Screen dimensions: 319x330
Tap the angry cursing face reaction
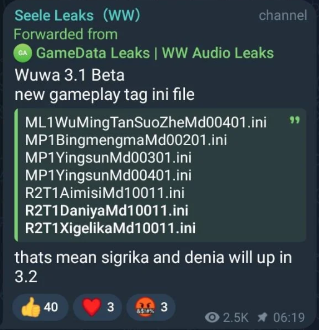pos(151,307)
